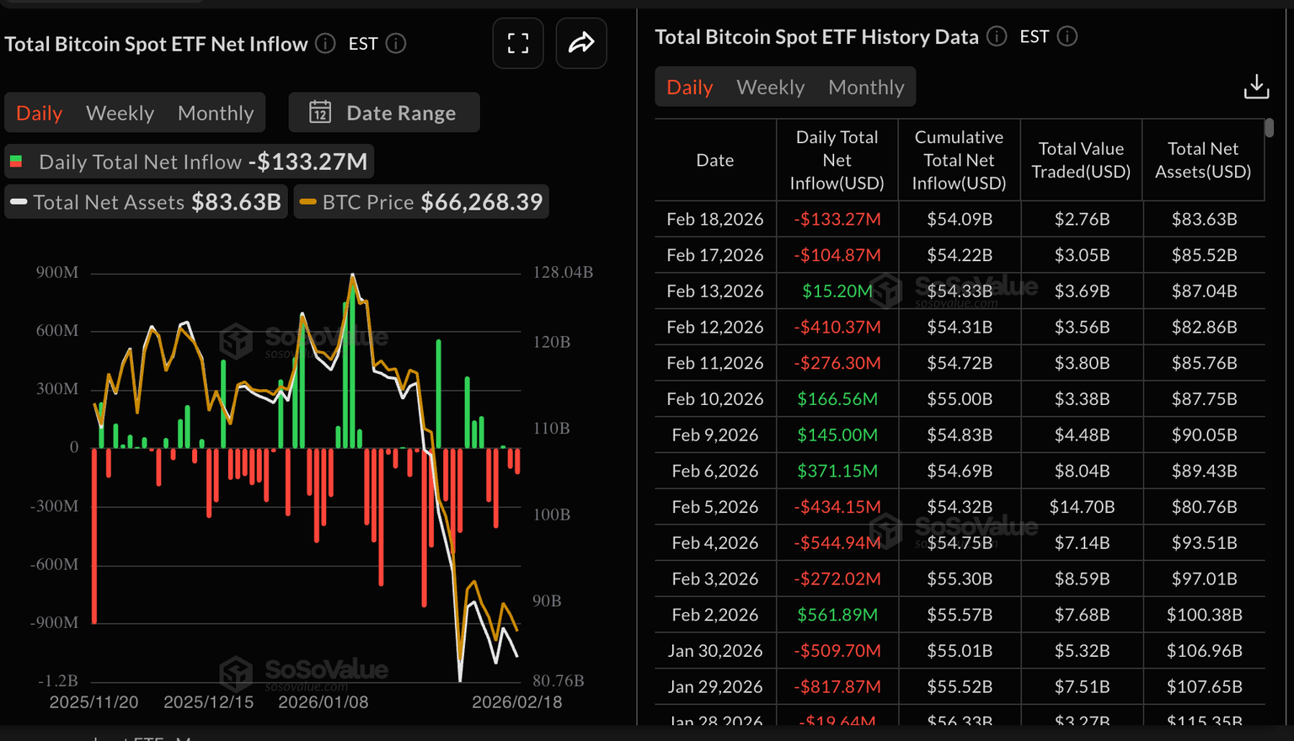Switch chart to Monthly view
Screen dimensions: 1294x741
[x=216, y=113]
